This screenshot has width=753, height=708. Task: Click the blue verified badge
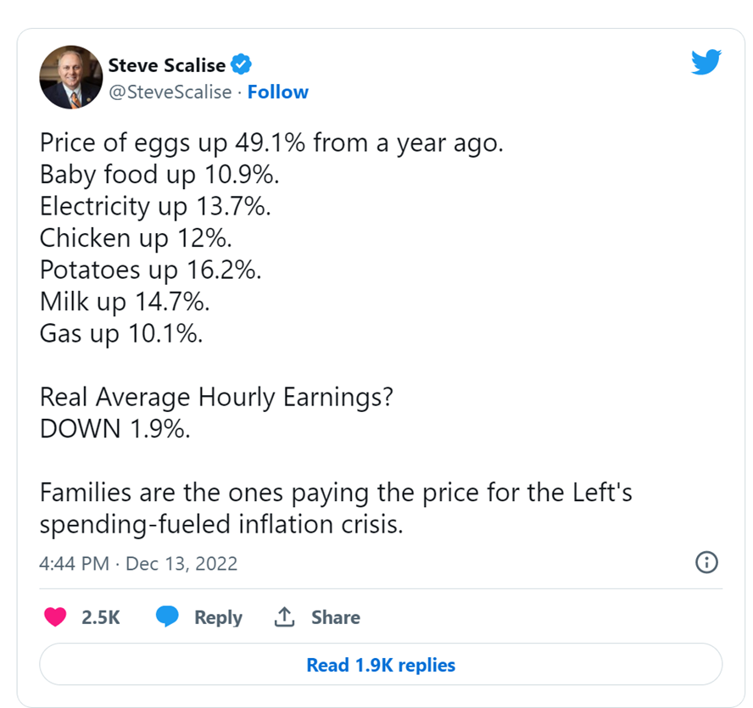pyautogui.click(x=242, y=64)
